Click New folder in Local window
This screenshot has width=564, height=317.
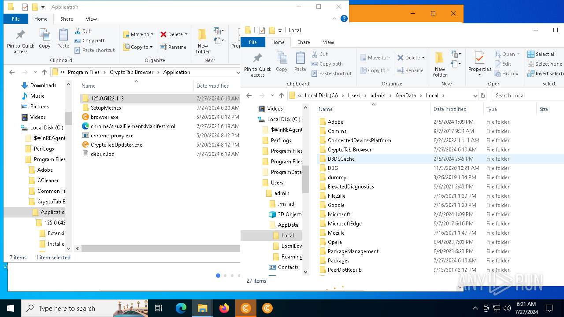tap(440, 64)
